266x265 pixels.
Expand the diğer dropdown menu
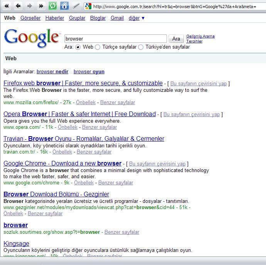(136, 18)
